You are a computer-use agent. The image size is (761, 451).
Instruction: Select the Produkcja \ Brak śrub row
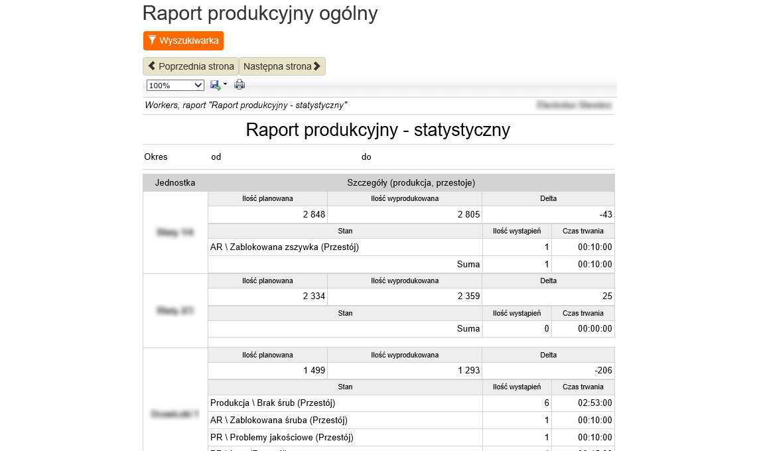pyautogui.click(x=273, y=403)
